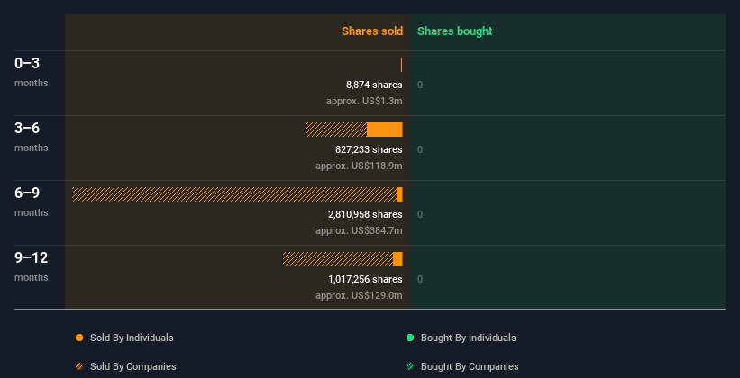The height and width of the screenshot is (378, 740).
Task: Click the hatched Bought By Companies legend icon
Action: pyautogui.click(x=410, y=366)
